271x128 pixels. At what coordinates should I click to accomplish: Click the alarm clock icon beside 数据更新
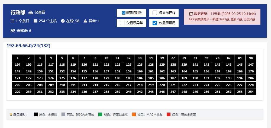[x=191, y=14]
